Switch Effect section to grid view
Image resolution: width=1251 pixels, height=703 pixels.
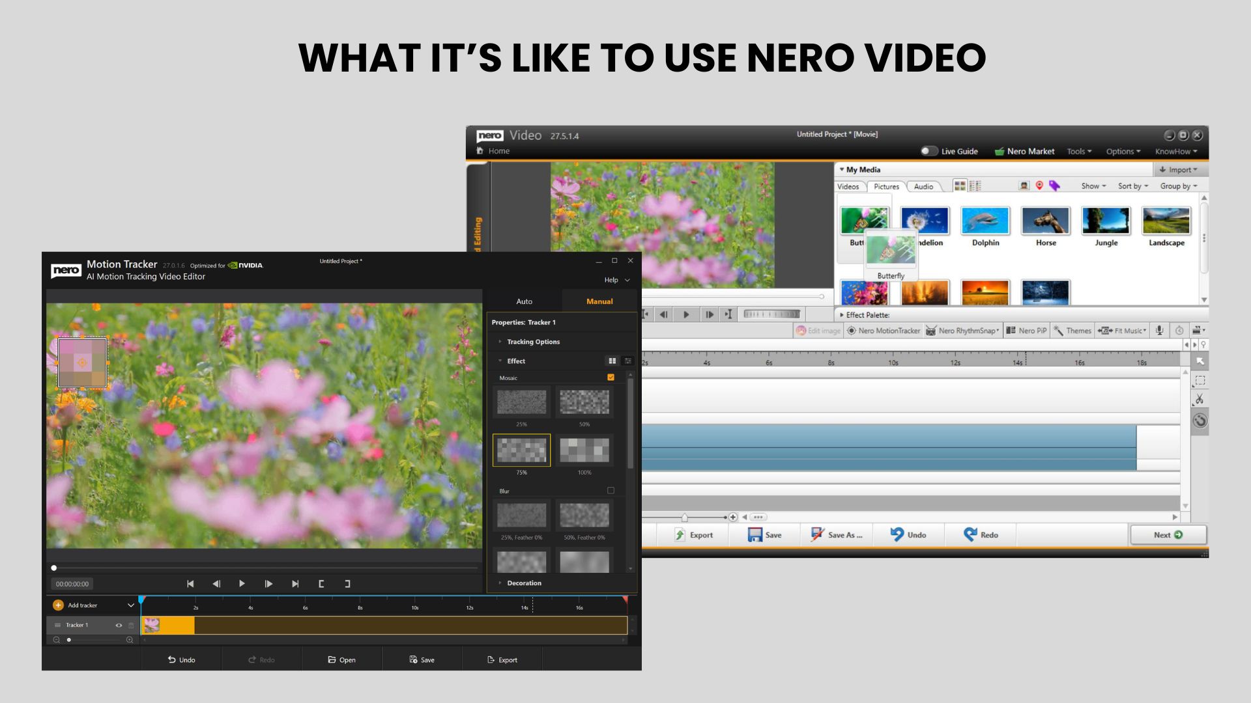612,361
